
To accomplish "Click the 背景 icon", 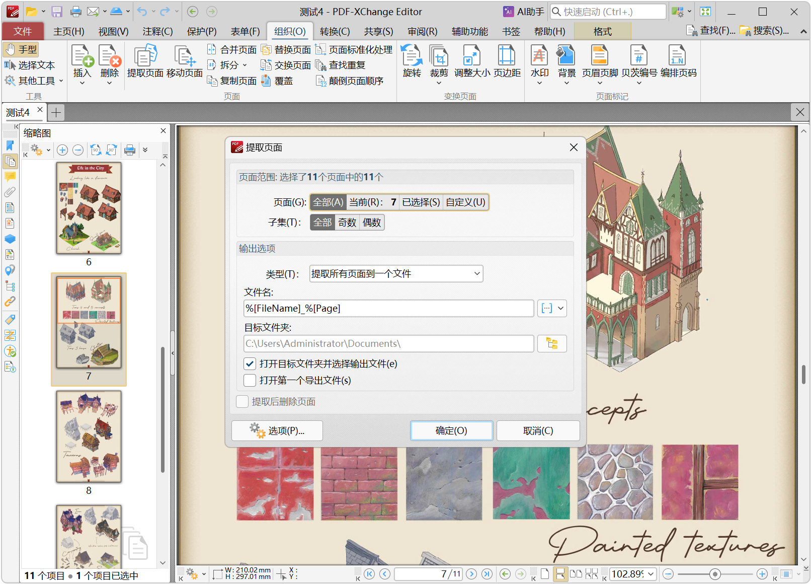I will coord(566,64).
